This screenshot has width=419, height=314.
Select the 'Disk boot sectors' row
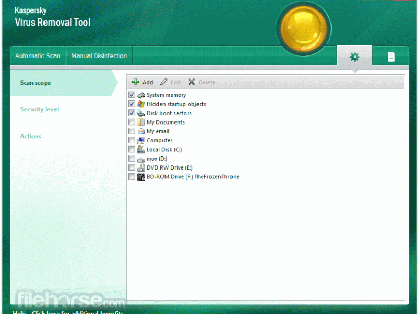pos(169,113)
